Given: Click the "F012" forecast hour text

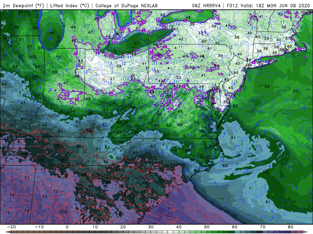Looking at the screenshot, I should point(232,5).
